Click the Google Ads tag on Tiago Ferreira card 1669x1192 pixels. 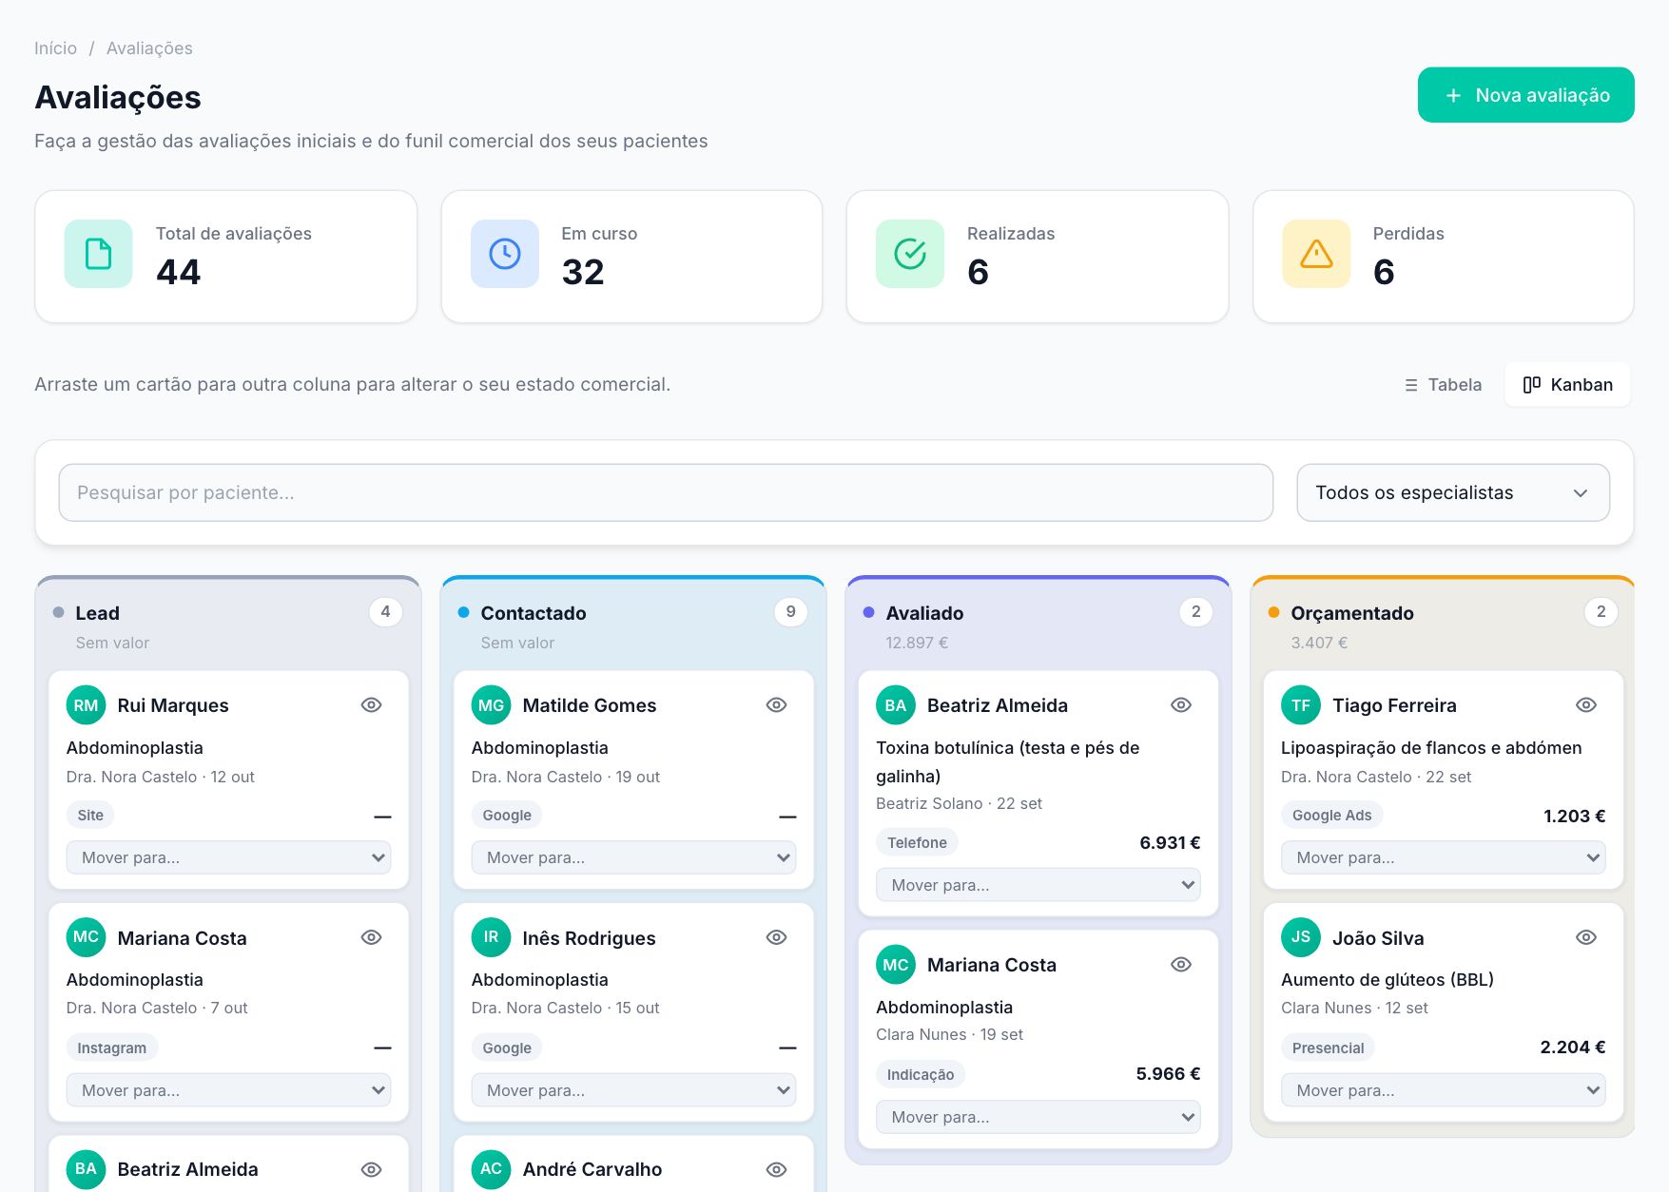pos(1331,816)
